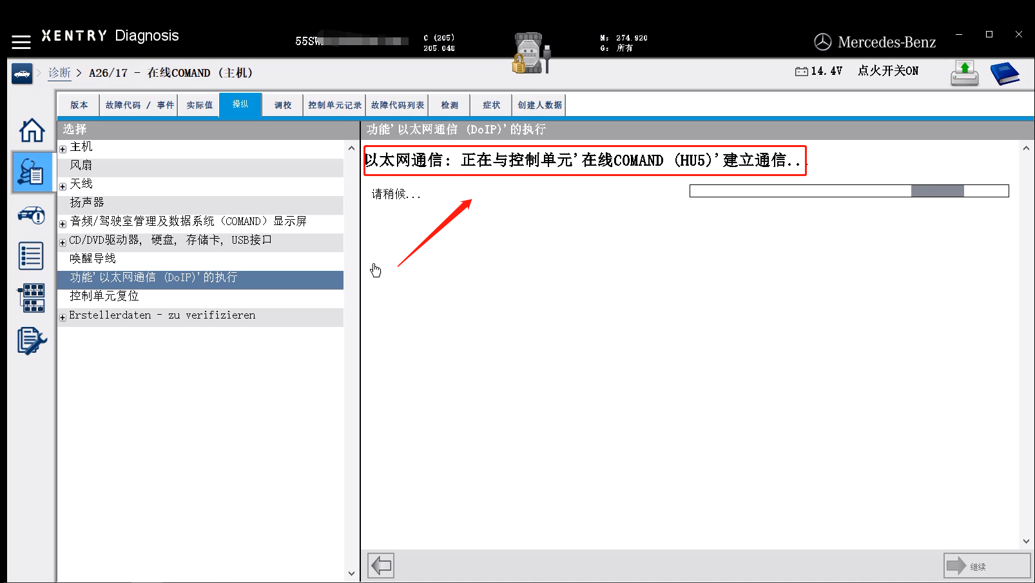Minimize the XENTRY window

click(959, 34)
